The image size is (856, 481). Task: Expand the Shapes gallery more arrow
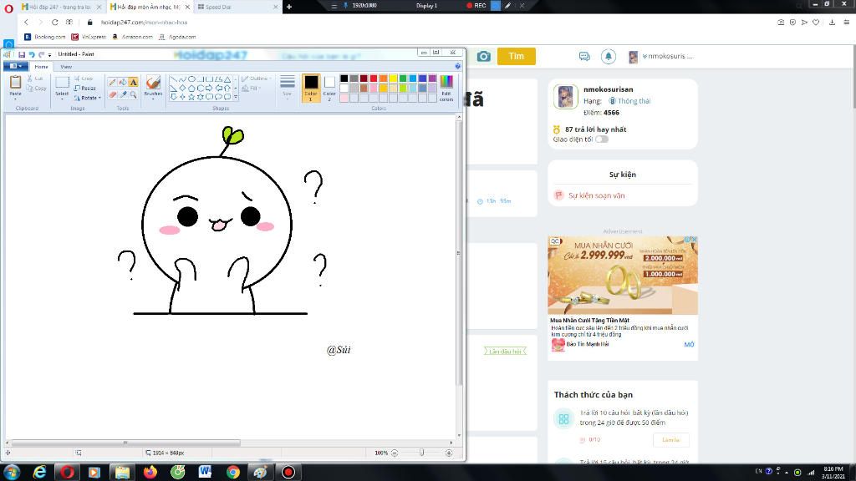[236, 97]
